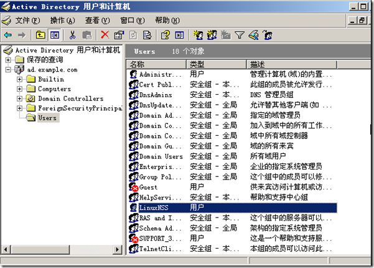Click the Guest disabled user icon
This screenshot has width=374, height=268.
(x=134, y=187)
